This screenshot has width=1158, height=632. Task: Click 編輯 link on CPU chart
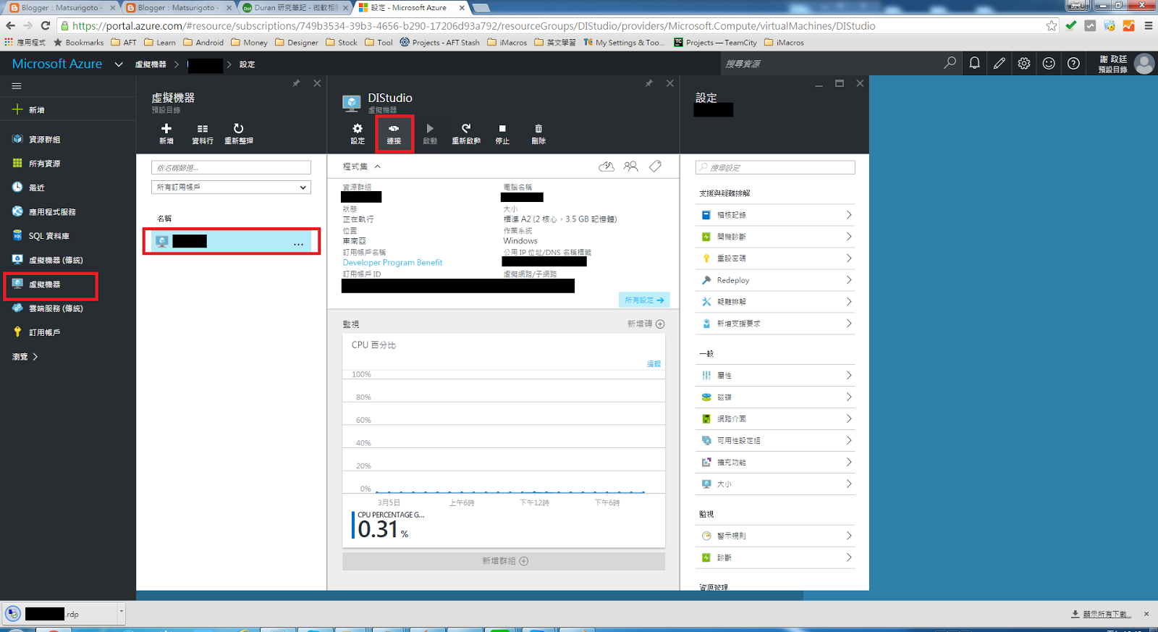(654, 363)
